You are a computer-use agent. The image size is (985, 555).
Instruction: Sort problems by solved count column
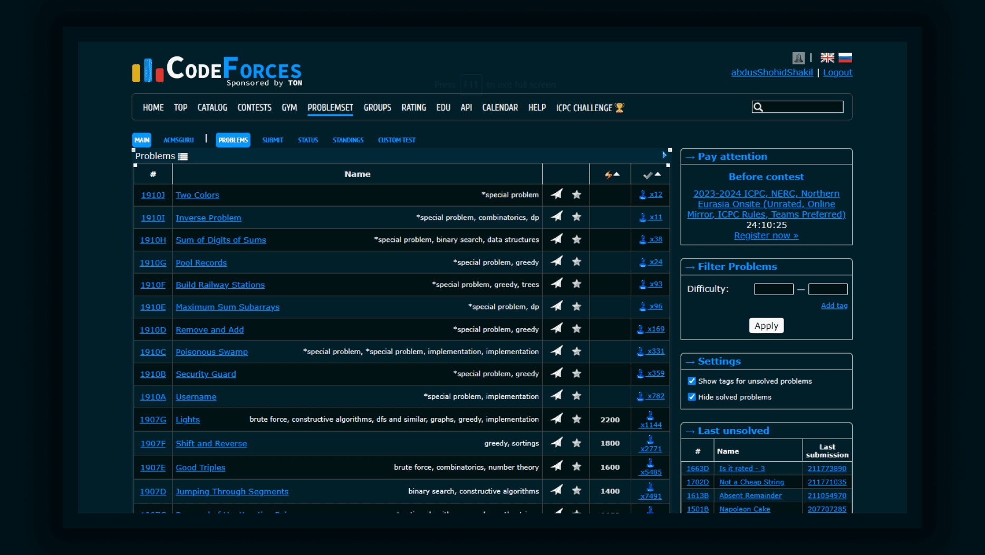point(652,174)
